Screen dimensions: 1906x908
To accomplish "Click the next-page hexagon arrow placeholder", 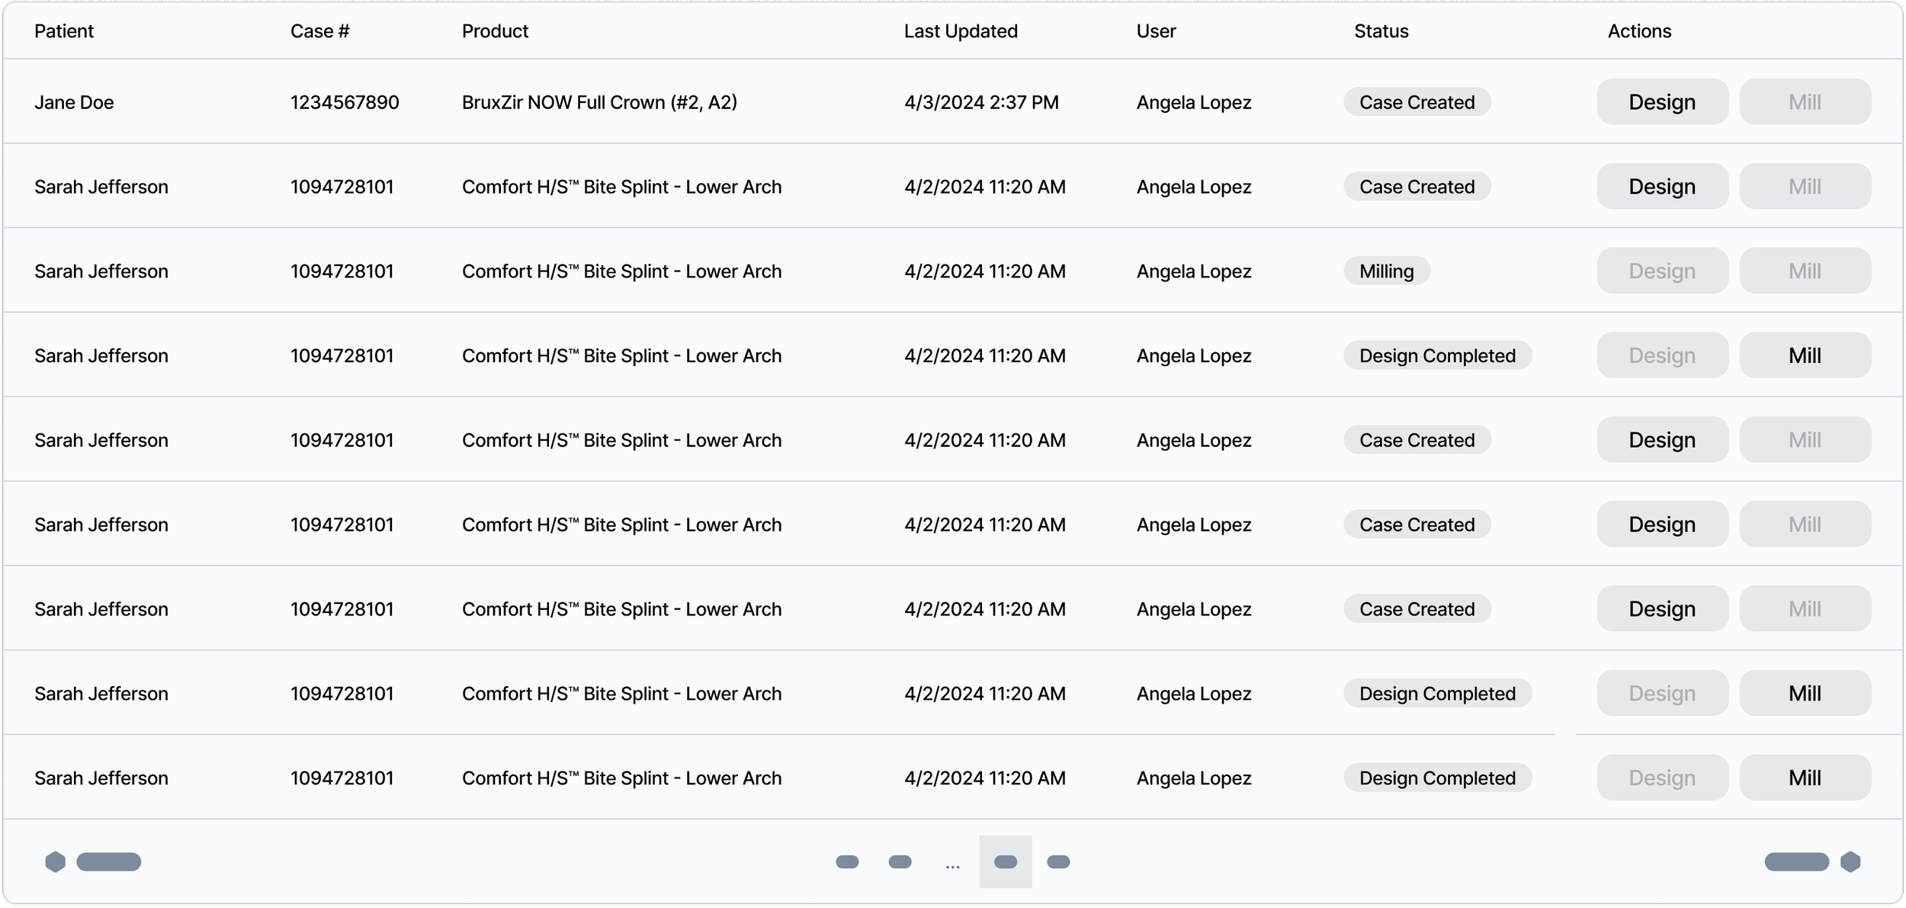I will pyautogui.click(x=1850, y=861).
